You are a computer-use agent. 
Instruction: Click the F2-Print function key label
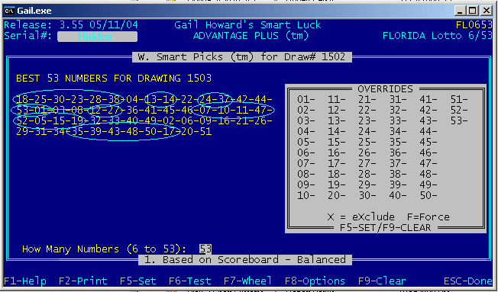[x=83, y=281]
